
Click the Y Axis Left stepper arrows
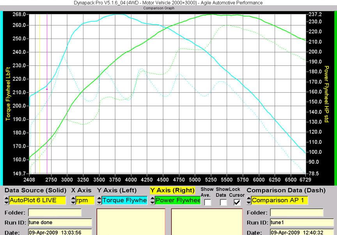coord(99,200)
